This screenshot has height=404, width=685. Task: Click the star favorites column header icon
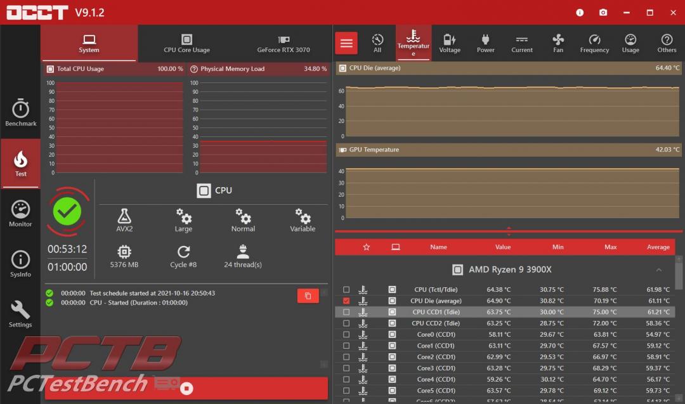(367, 247)
